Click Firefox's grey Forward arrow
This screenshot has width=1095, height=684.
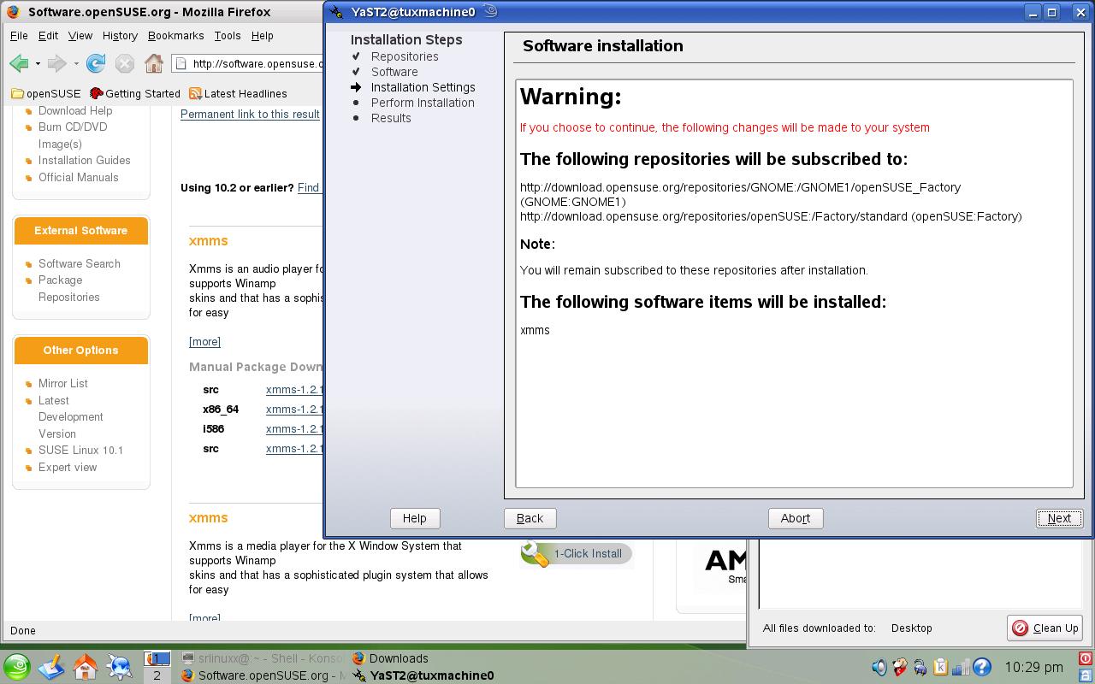pos(57,63)
